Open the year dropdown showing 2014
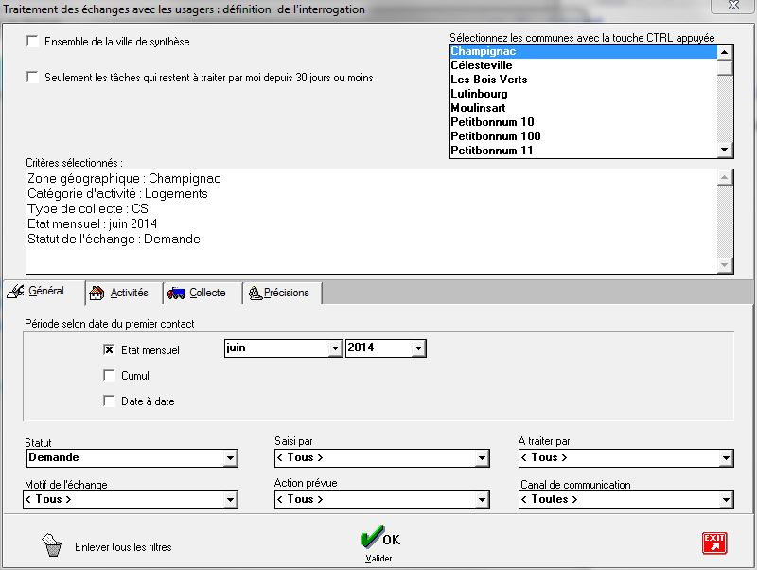This screenshot has height=570, width=757. [418, 348]
